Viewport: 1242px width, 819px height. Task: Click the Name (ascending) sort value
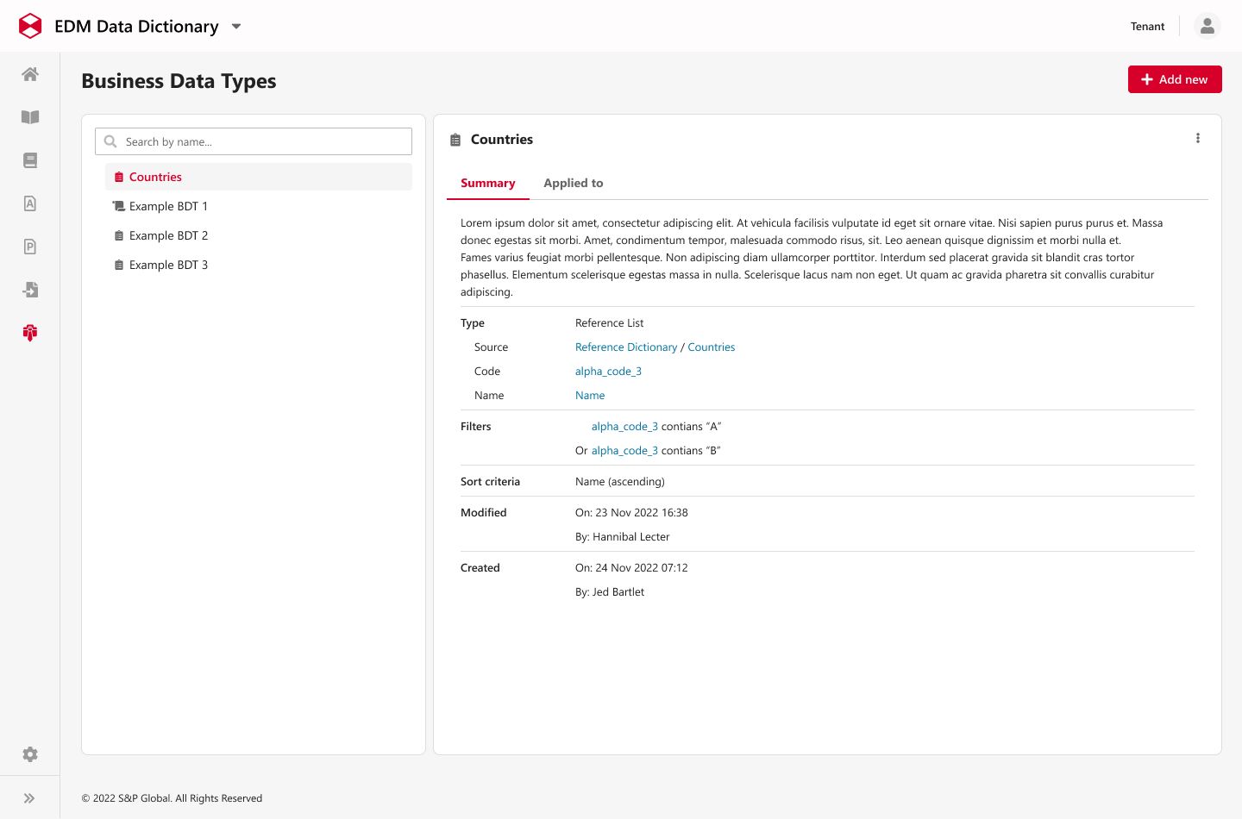(x=620, y=482)
